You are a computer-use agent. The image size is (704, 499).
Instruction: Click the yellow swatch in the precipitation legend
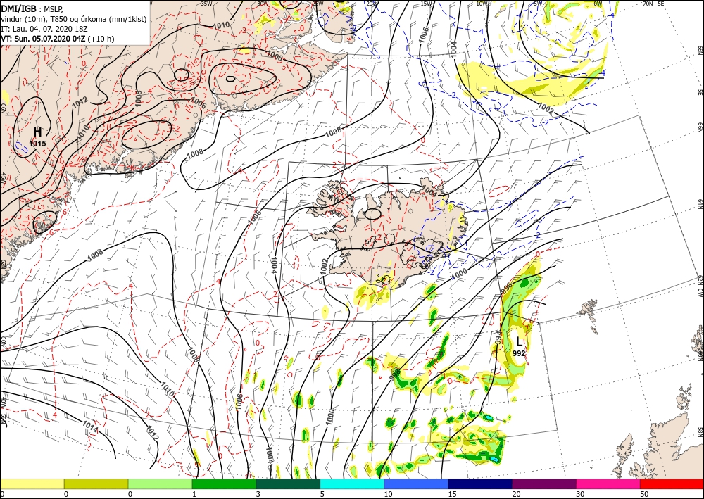pos(32,484)
